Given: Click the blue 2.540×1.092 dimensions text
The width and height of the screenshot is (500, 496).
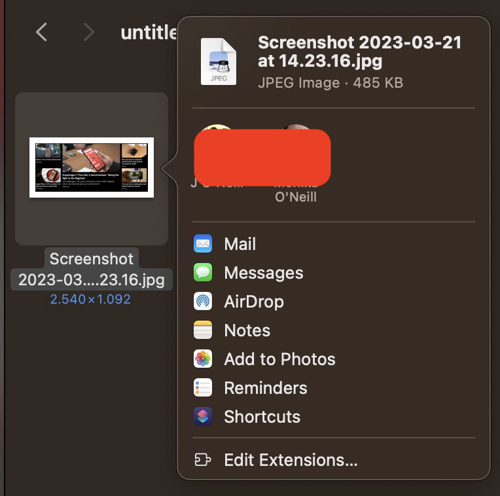Looking at the screenshot, I should [x=90, y=300].
